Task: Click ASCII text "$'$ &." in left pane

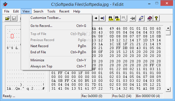Action: point(13,48)
